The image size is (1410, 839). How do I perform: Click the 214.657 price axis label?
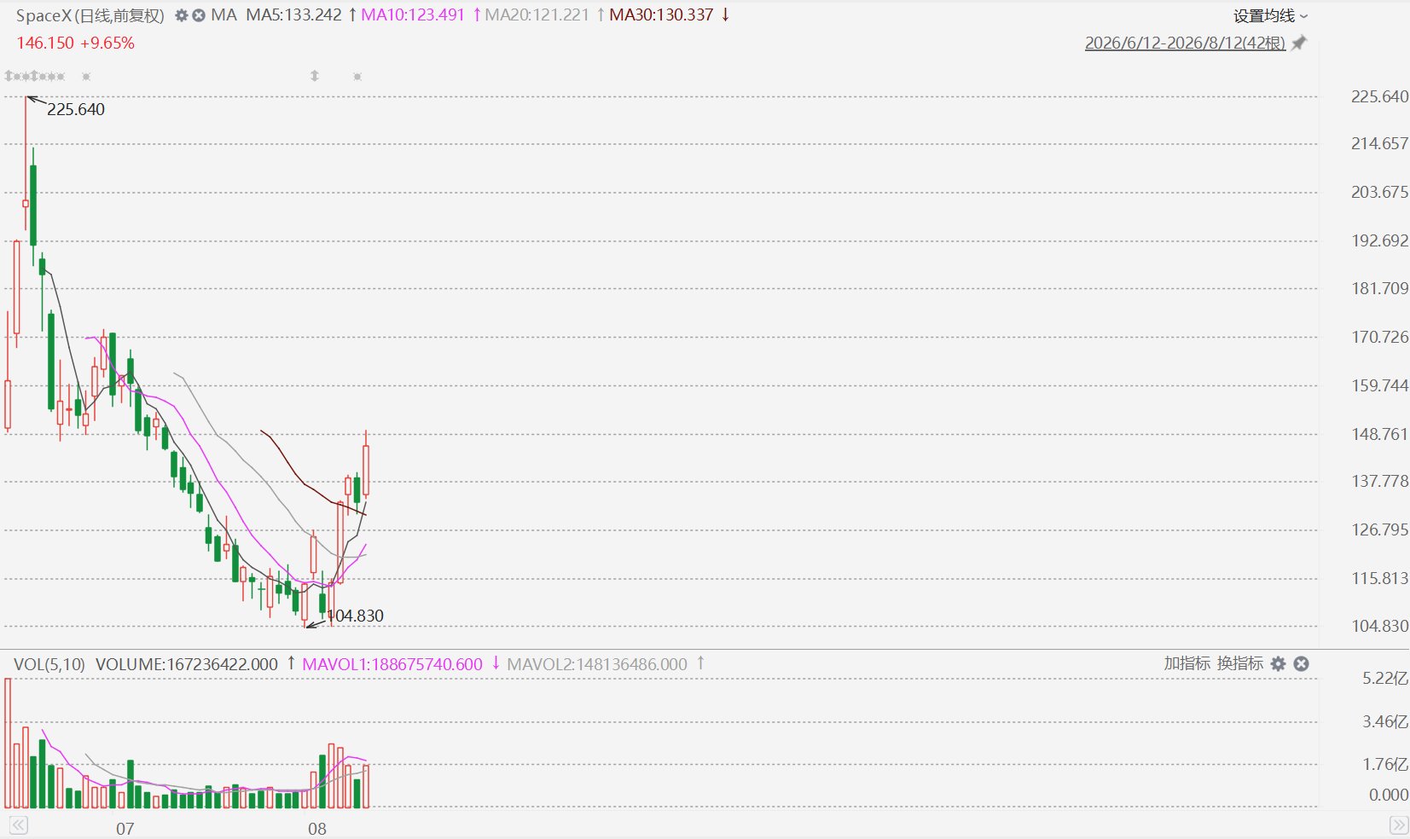[x=1379, y=143]
